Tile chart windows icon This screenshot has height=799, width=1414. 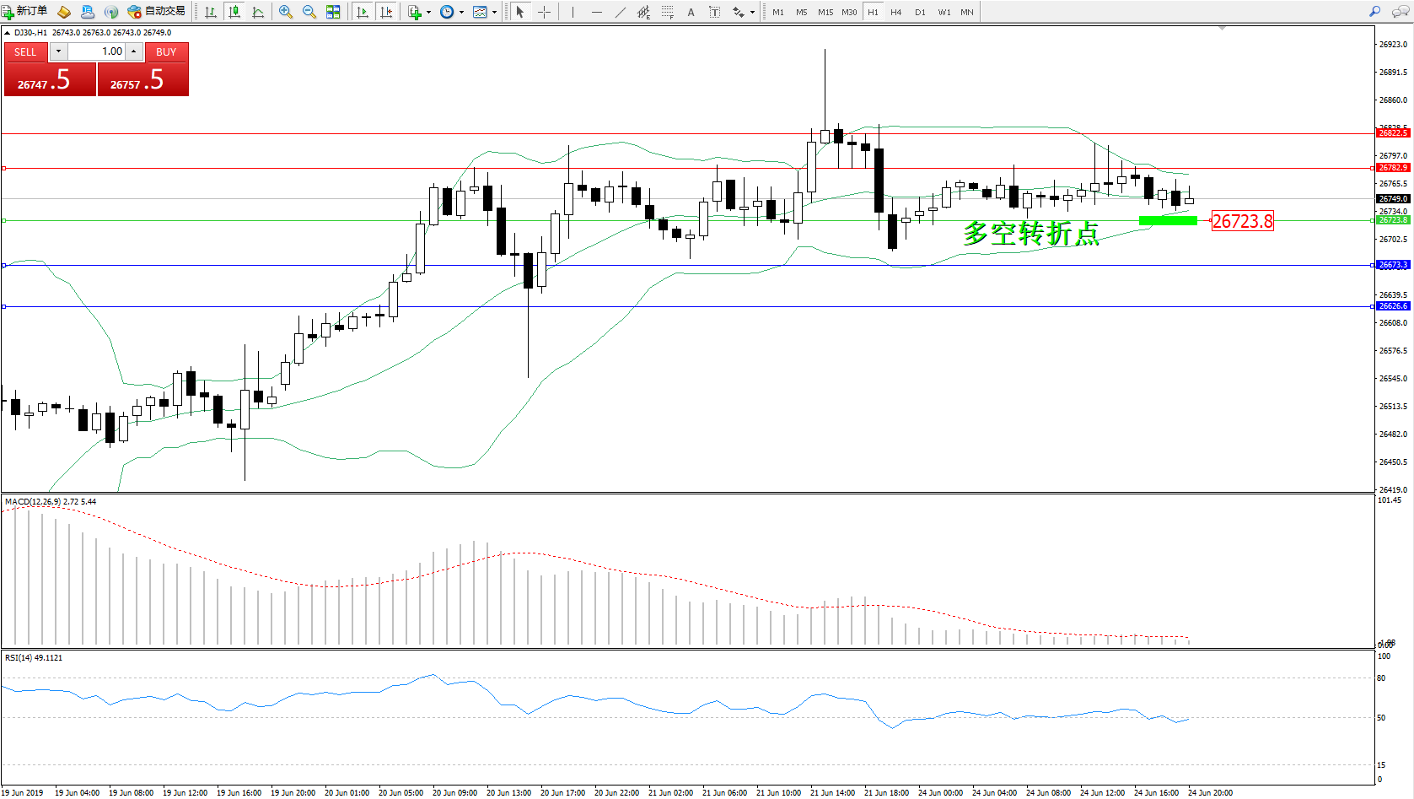(x=333, y=12)
